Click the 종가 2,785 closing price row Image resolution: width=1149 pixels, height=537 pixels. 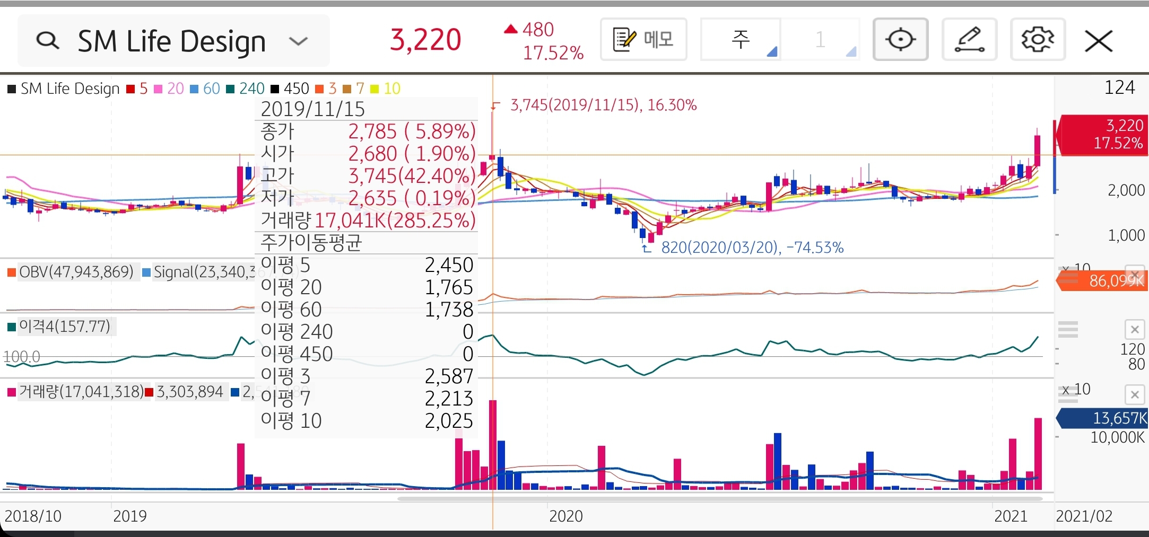click(367, 131)
